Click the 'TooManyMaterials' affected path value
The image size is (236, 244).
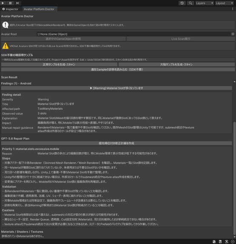pos(50,109)
